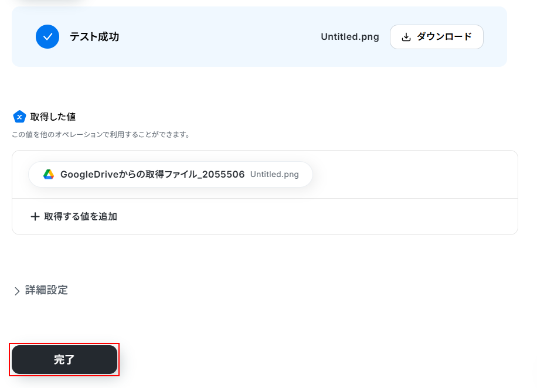Click the 取得した値 heading
Image resolution: width=537 pixels, height=388 pixels.
(53, 117)
